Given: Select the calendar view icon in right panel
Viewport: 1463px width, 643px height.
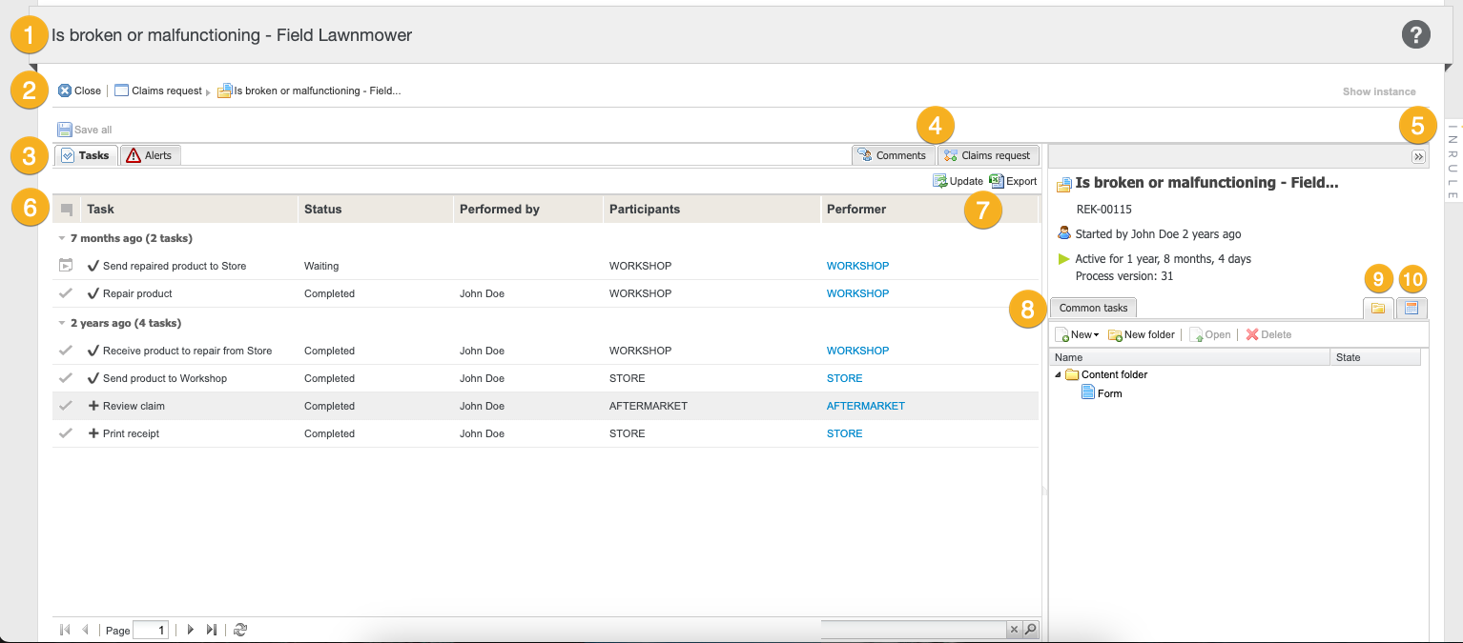Looking at the screenshot, I should [1411, 307].
